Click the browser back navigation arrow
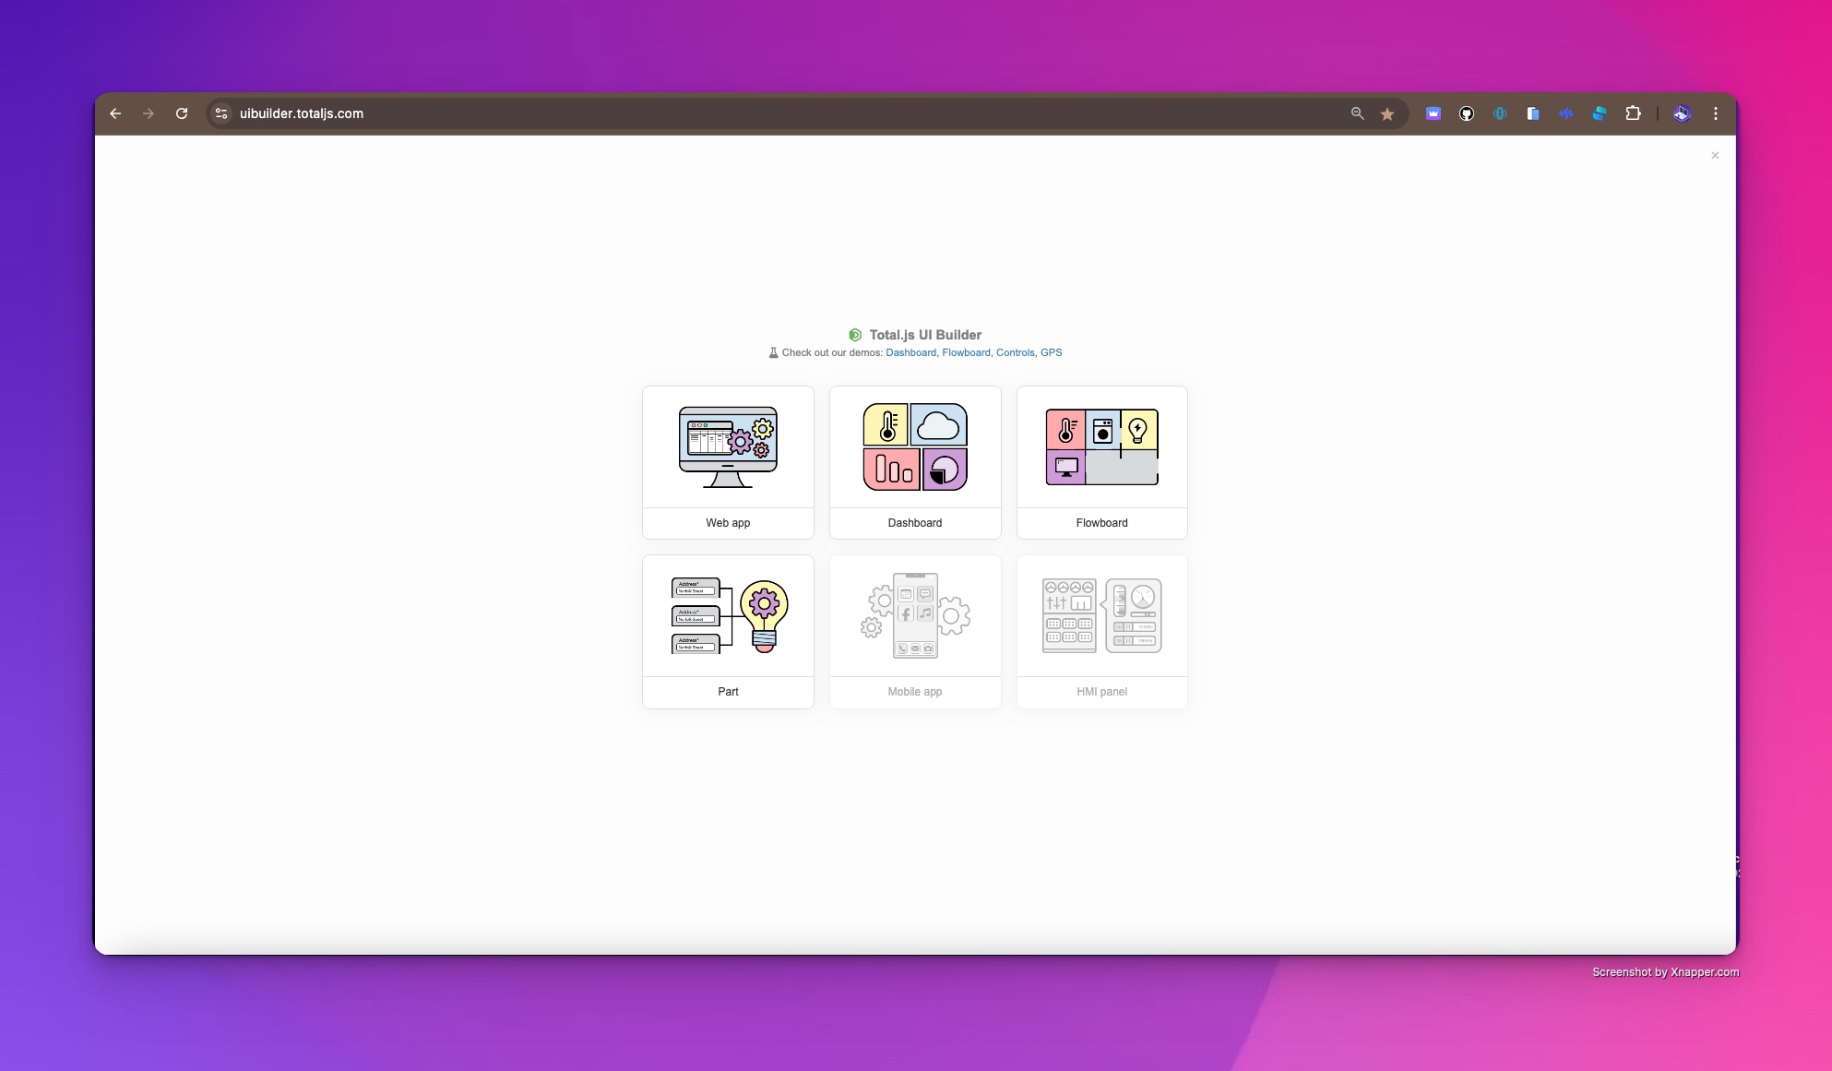1832x1071 pixels. point(116,113)
